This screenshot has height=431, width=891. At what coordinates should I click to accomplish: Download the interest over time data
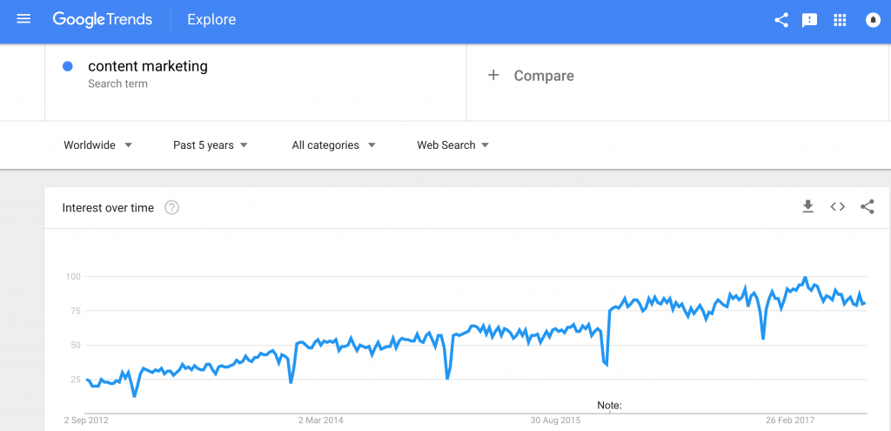[807, 206]
